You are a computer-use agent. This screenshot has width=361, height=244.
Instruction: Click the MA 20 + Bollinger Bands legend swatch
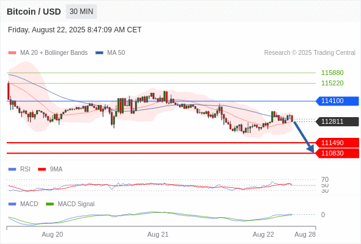point(12,53)
